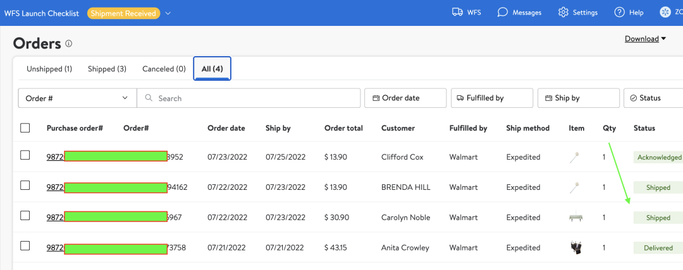Screen dimensions: 683x270
Task: Select the Carolyn Noble order checkbox
Action: [x=25, y=216]
